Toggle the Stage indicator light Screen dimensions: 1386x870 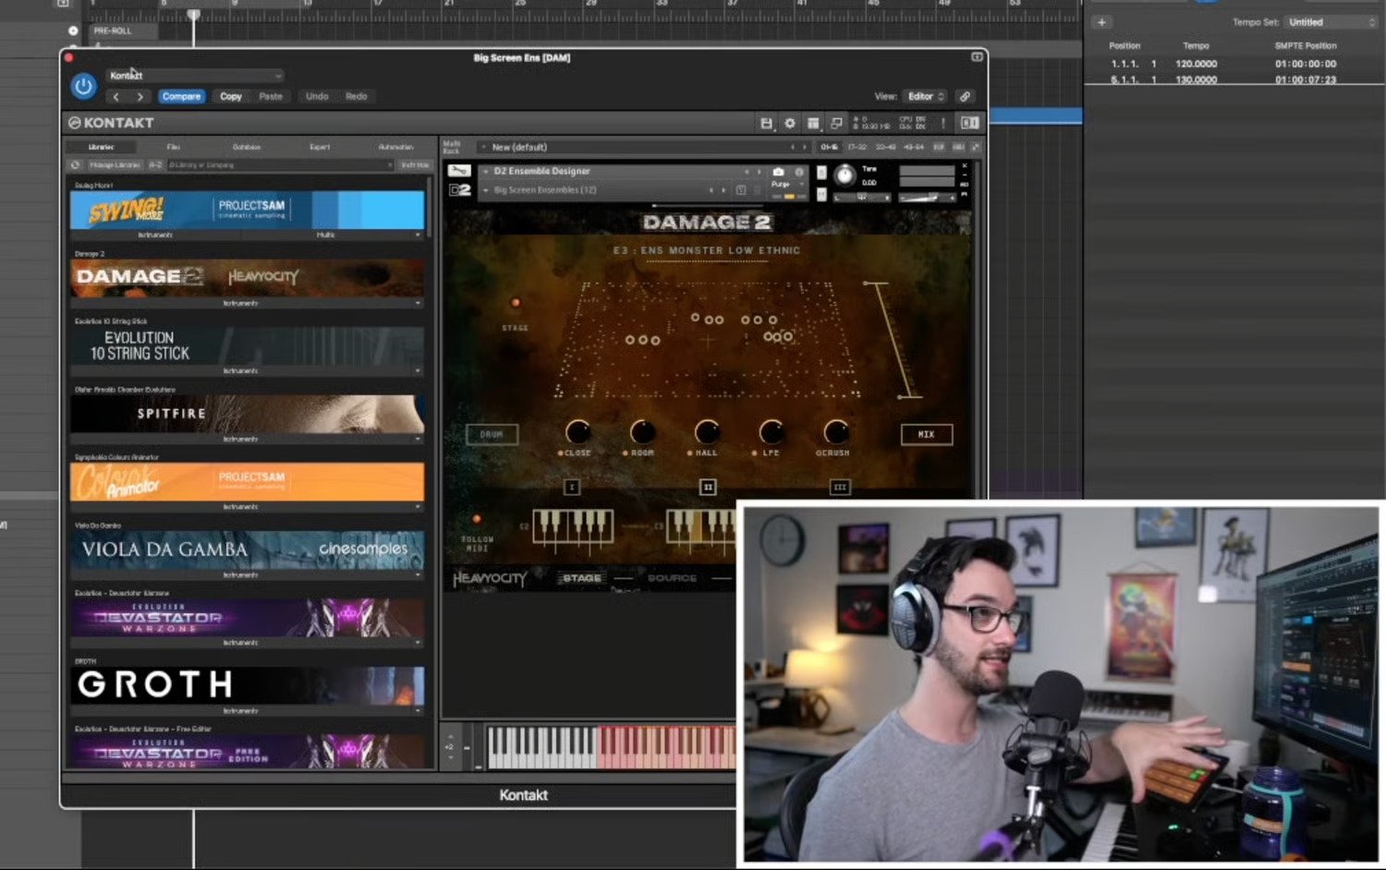tap(516, 302)
